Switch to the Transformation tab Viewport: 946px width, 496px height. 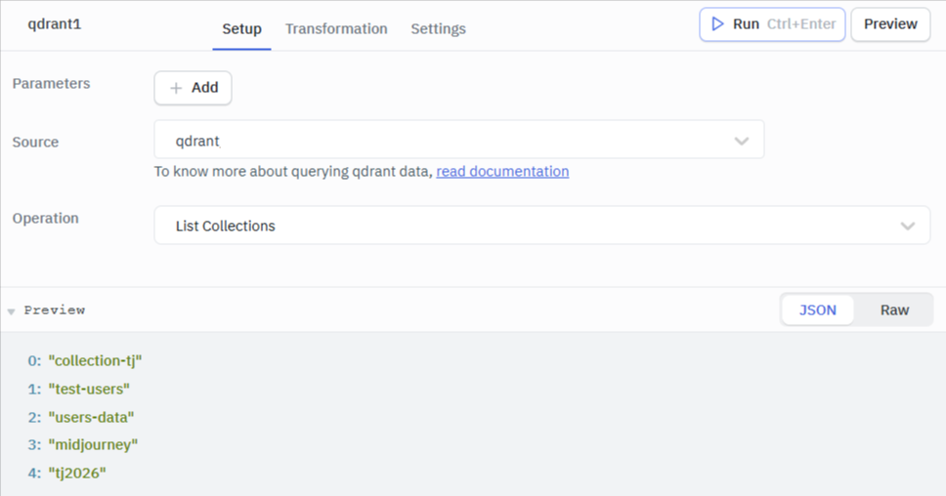click(x=336, y=29)
